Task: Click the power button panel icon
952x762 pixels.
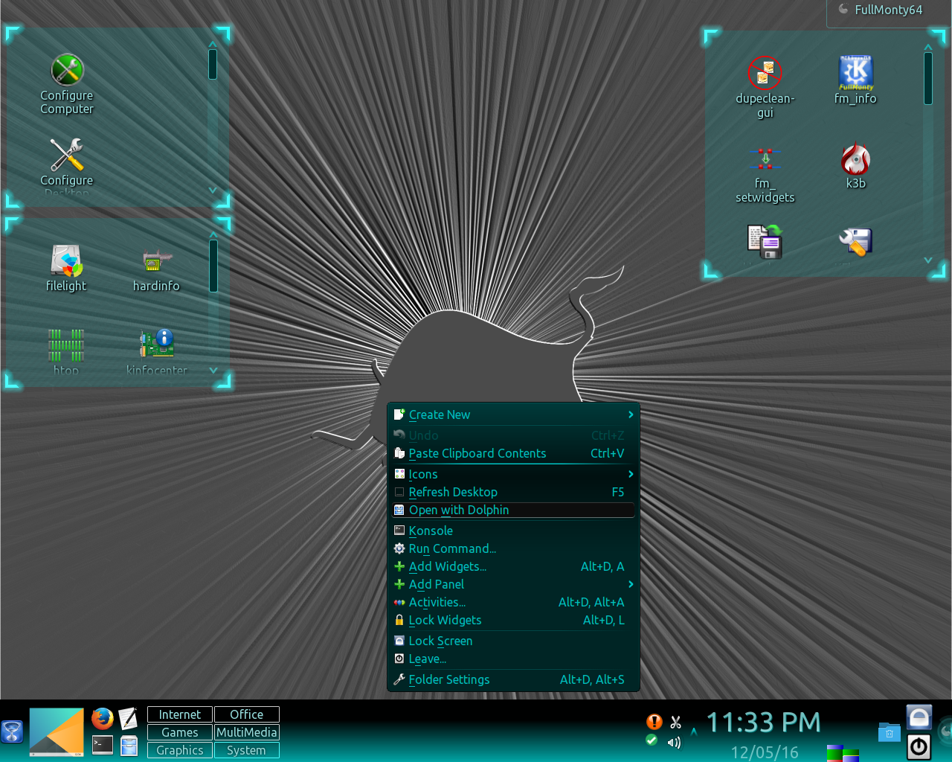Action: click(919, 746)
